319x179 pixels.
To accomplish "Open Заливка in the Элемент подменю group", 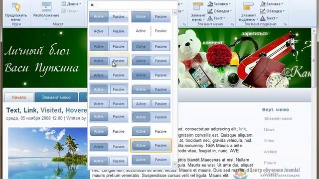I will pos(272,3).
